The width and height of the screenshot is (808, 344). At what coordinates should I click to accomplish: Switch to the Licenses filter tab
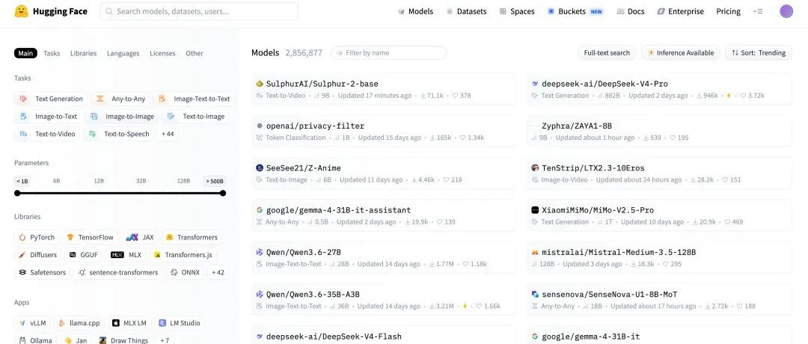point(162,53)
